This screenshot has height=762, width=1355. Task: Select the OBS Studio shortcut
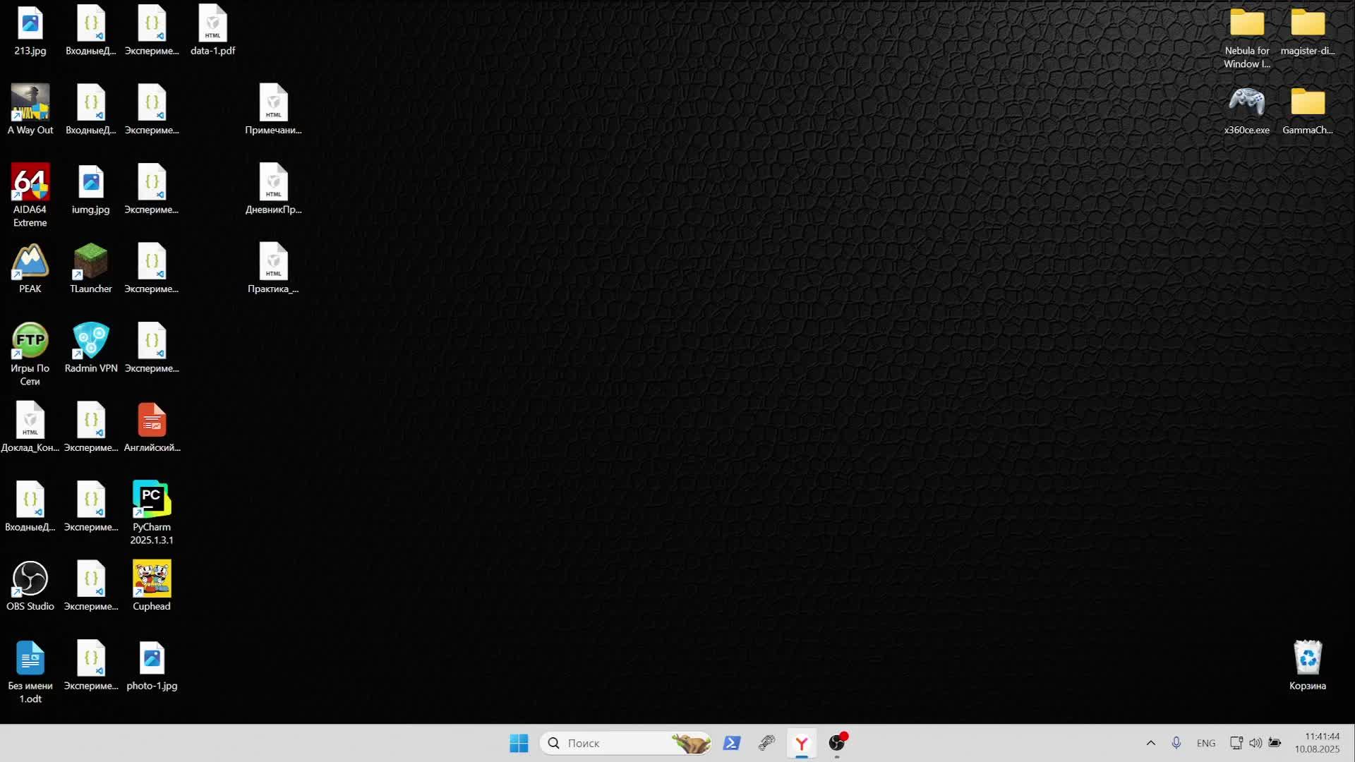30,580
